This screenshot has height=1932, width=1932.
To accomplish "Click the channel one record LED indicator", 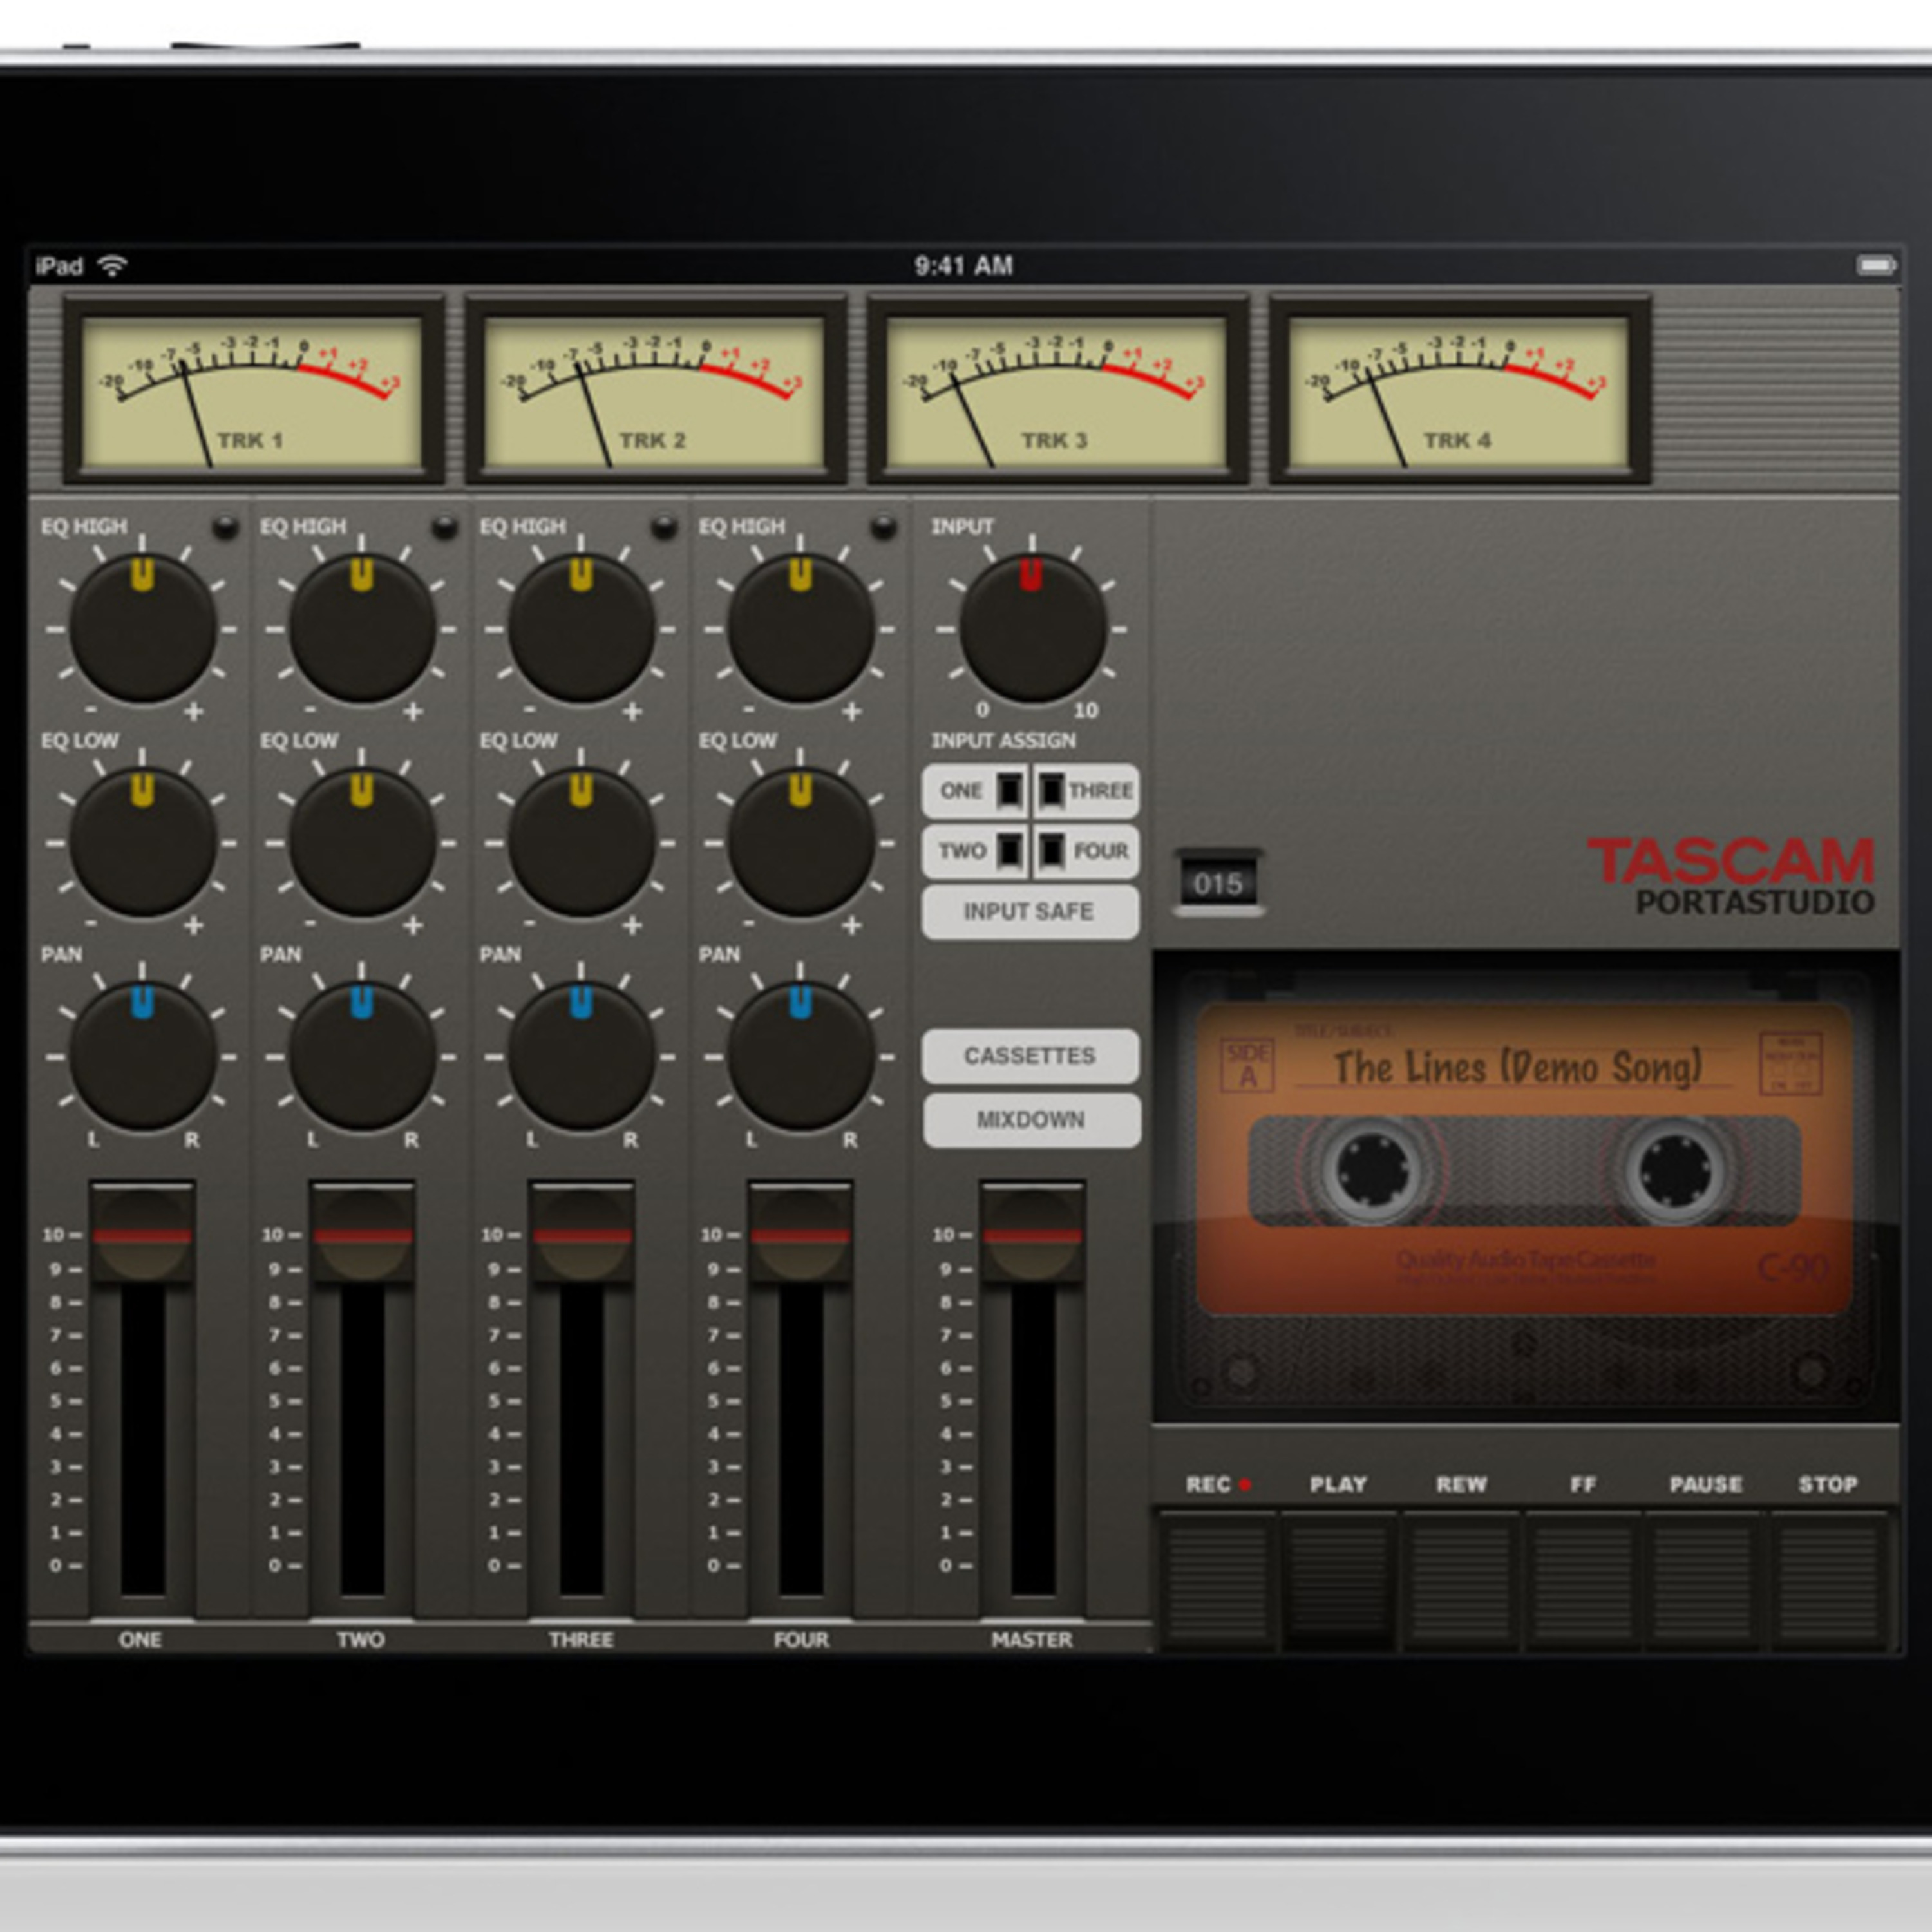I will tap(225, 527).
